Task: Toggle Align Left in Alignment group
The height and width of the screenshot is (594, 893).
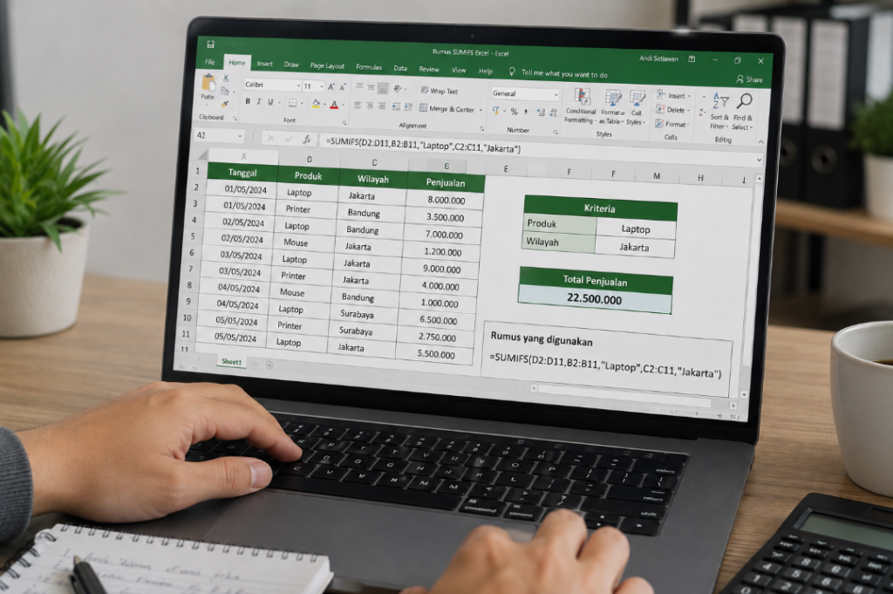Action: click(358, 106)
